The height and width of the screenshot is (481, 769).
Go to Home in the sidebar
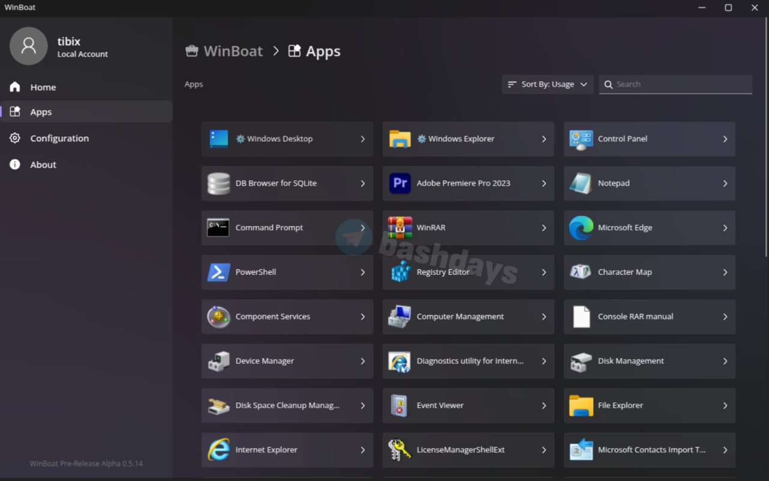tap(43, 87)
